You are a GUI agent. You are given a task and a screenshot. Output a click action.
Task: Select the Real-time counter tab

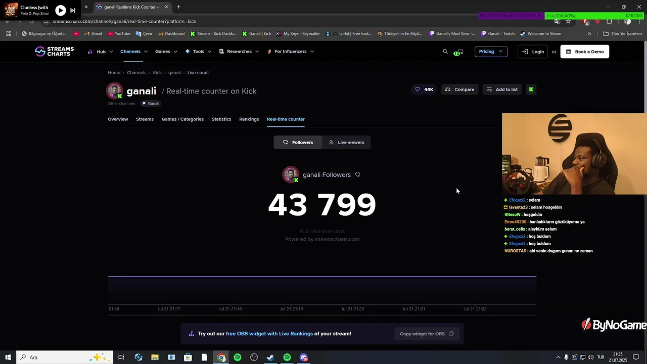[286, 119]
